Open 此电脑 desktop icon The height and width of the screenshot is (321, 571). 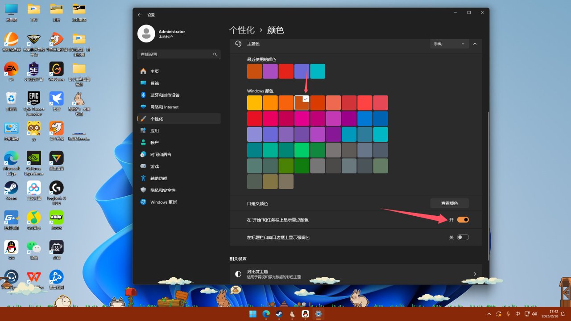pos(11,12)
